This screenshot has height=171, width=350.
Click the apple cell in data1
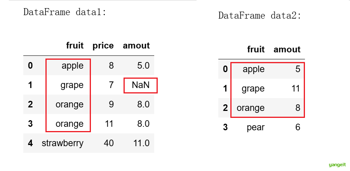pos(72,66)
